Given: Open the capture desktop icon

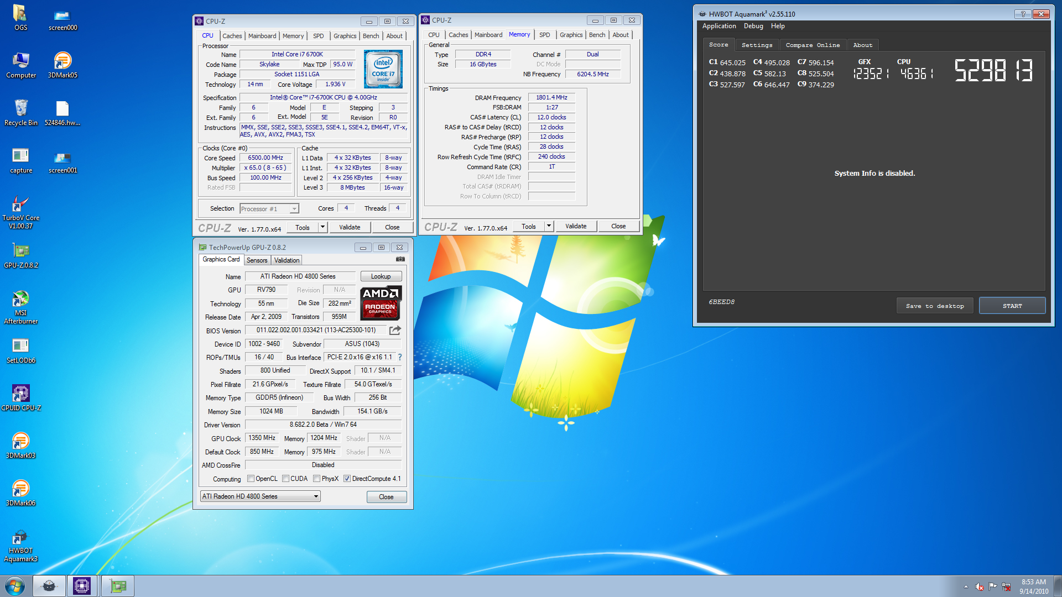Looking at the screenshot, I should (20, 160).
